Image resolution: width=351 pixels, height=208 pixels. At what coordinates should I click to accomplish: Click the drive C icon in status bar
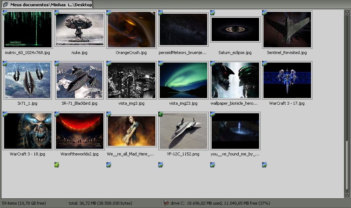click(166, 203)
